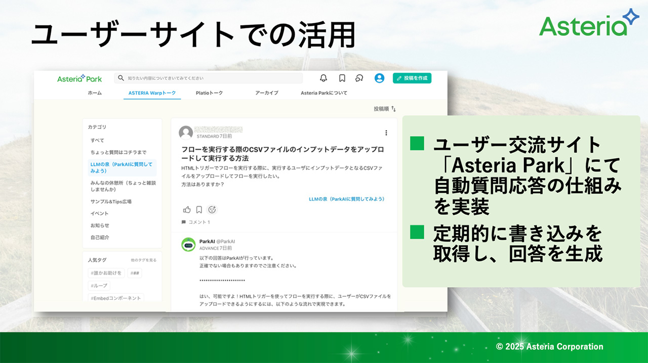The width and height of the screenshot is (648, 363).
Task: Open the chat messages icon in header
Action: (x=359, y=78)
